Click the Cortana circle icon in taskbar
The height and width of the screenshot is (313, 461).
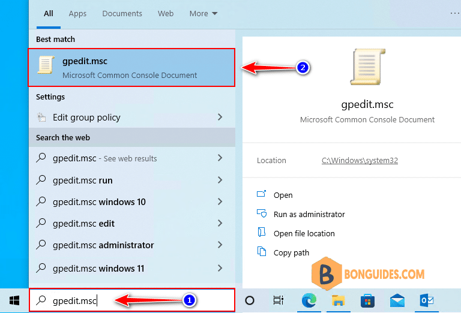[250, 300]
